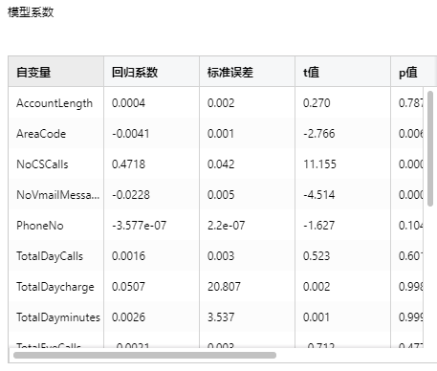Select the TotalDaycharge row label

click(x=55, y=287)
